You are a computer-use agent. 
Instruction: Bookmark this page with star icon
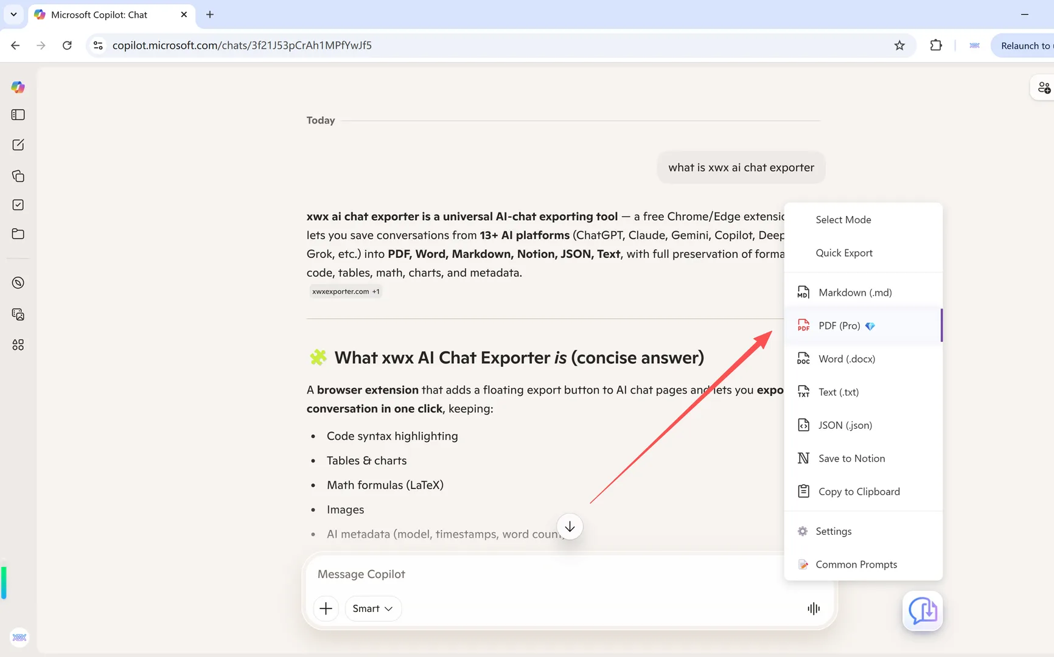click(x=899, y=46)
